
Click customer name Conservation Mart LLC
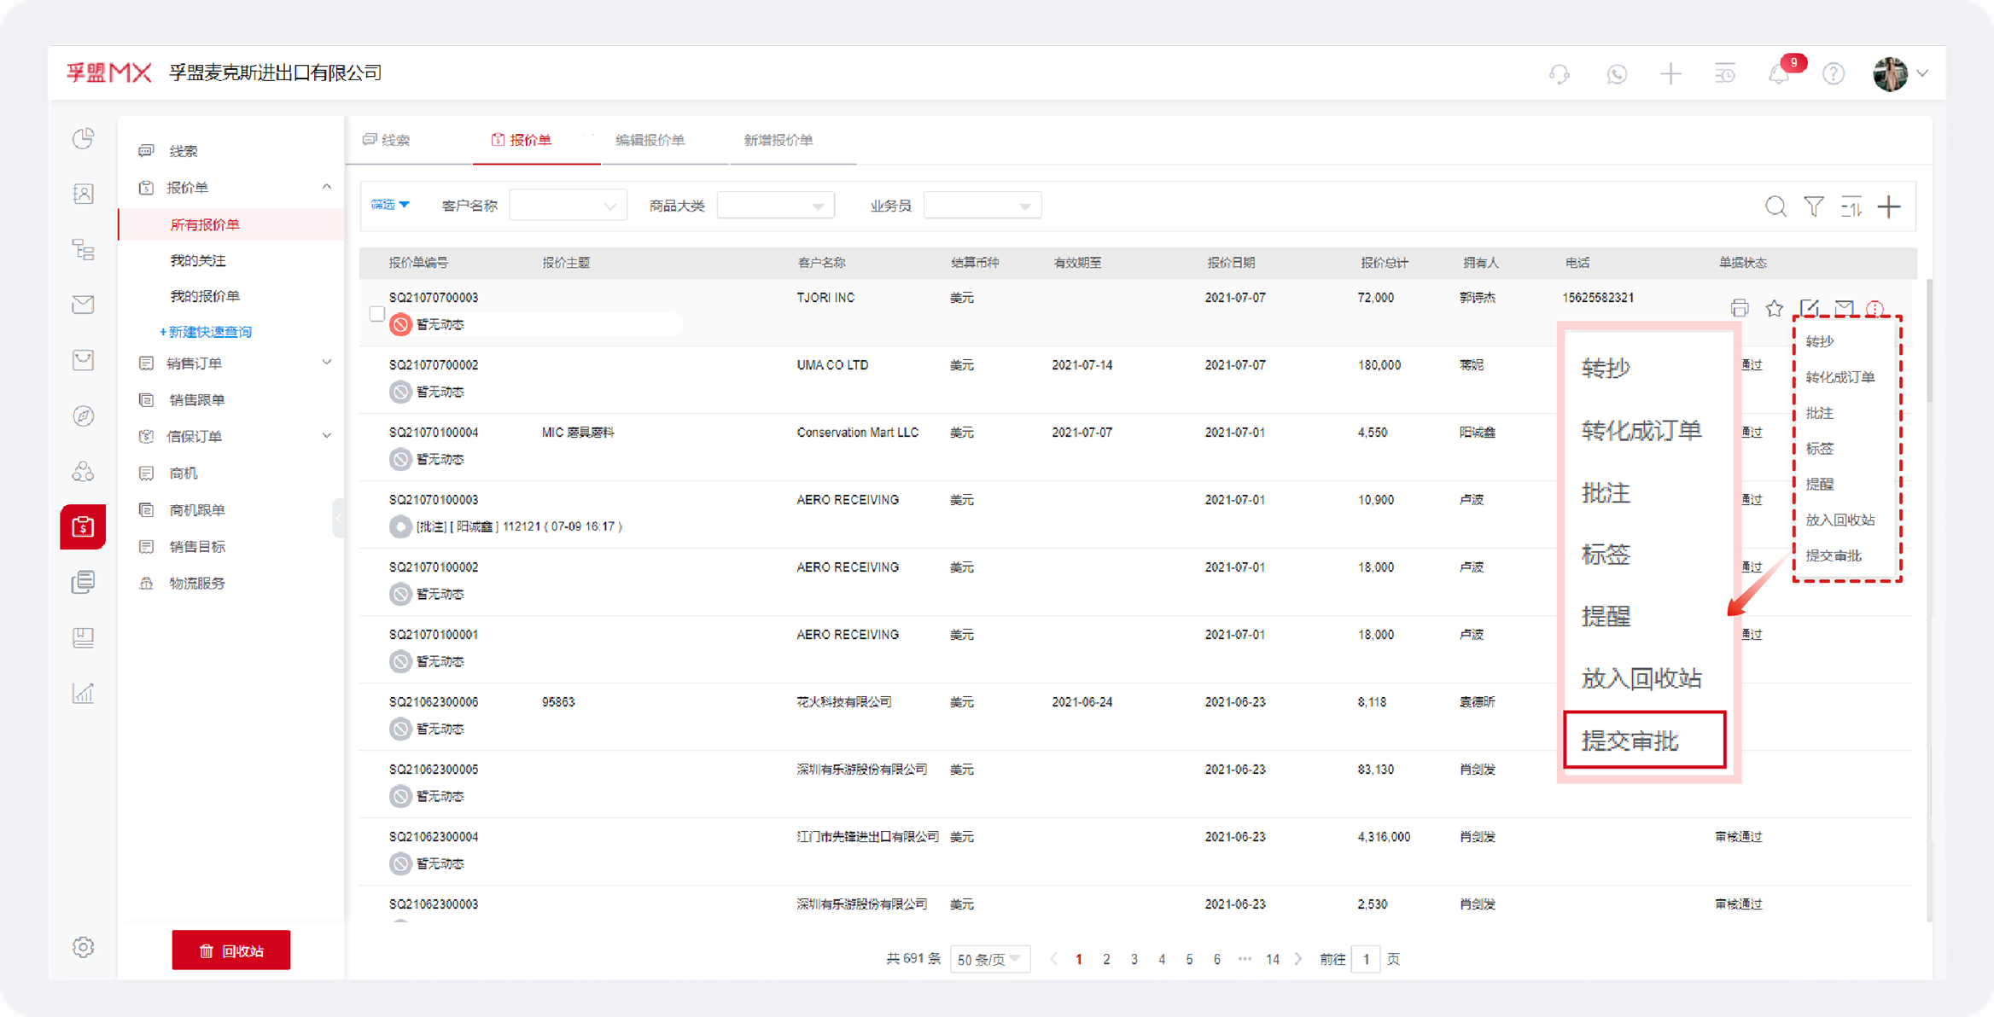point(858,433)
